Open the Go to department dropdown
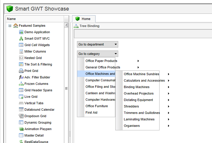This screenshot has height=143, width=212. (x=98, y=45)
